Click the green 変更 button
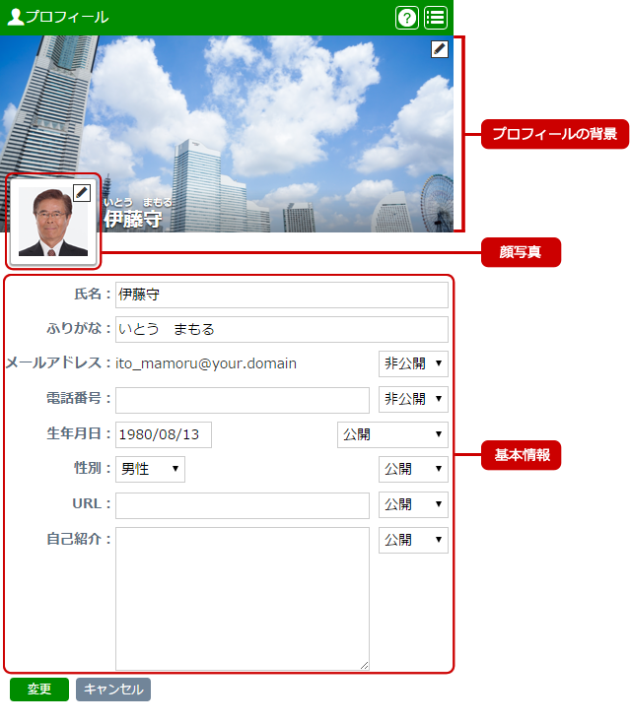This screenshot has width=630, height=723. point(39,690)
